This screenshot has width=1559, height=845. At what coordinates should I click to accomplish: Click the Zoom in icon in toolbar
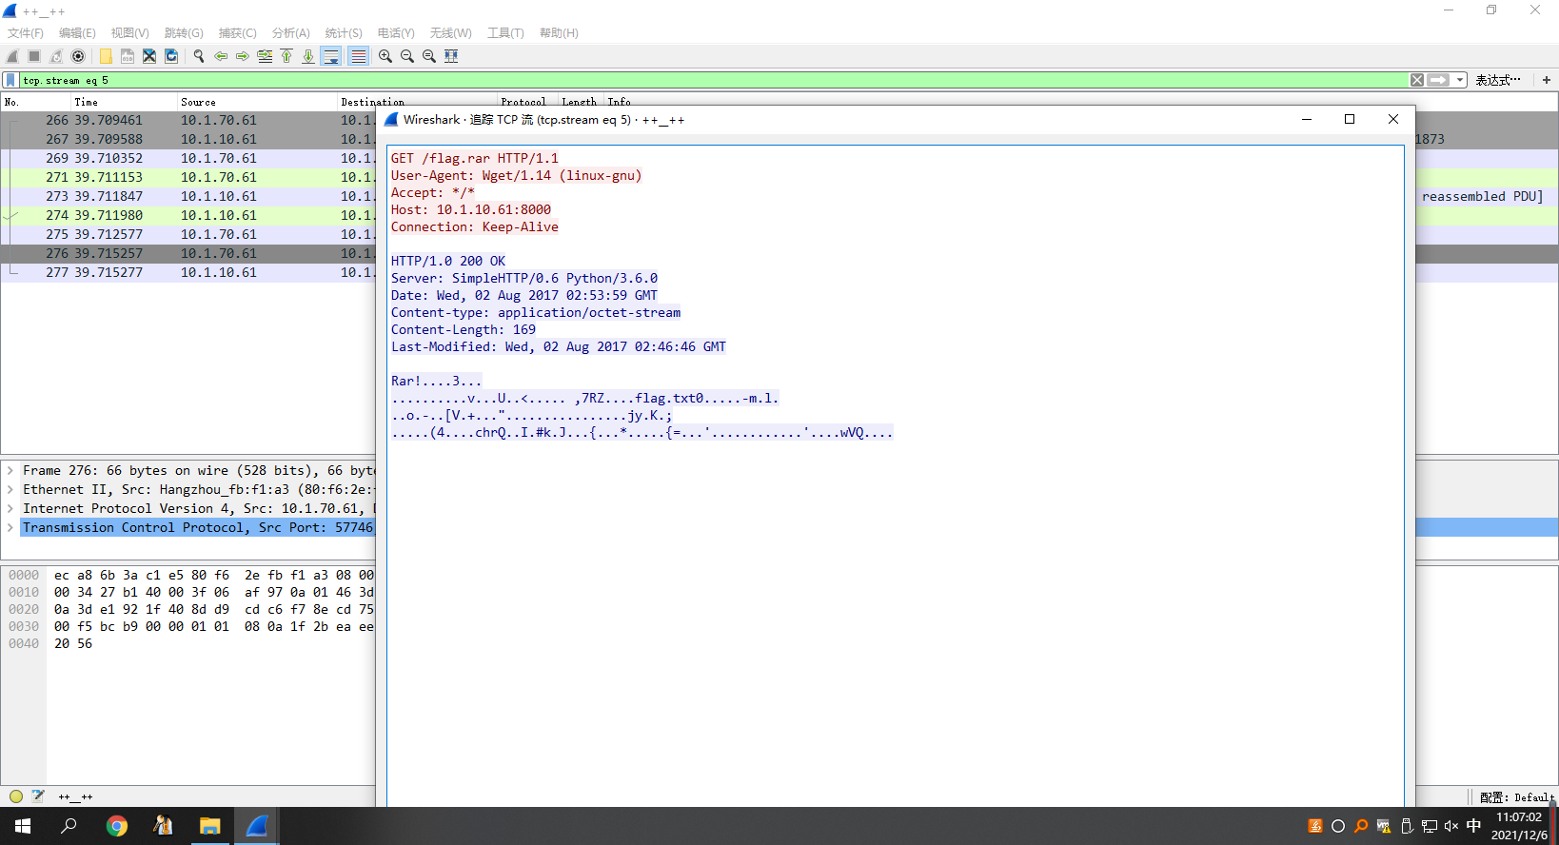[385, 56]
